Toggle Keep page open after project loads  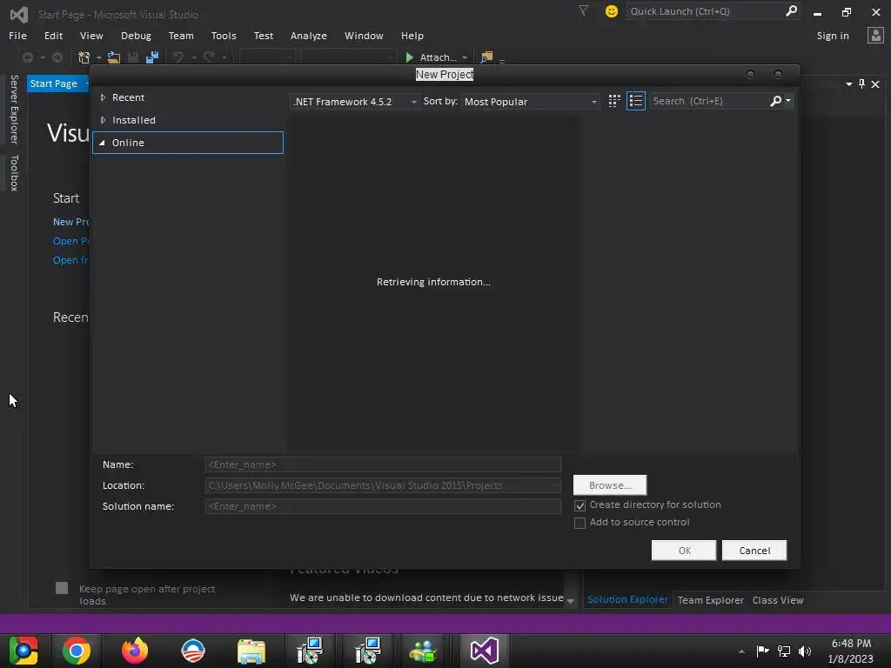62,588
